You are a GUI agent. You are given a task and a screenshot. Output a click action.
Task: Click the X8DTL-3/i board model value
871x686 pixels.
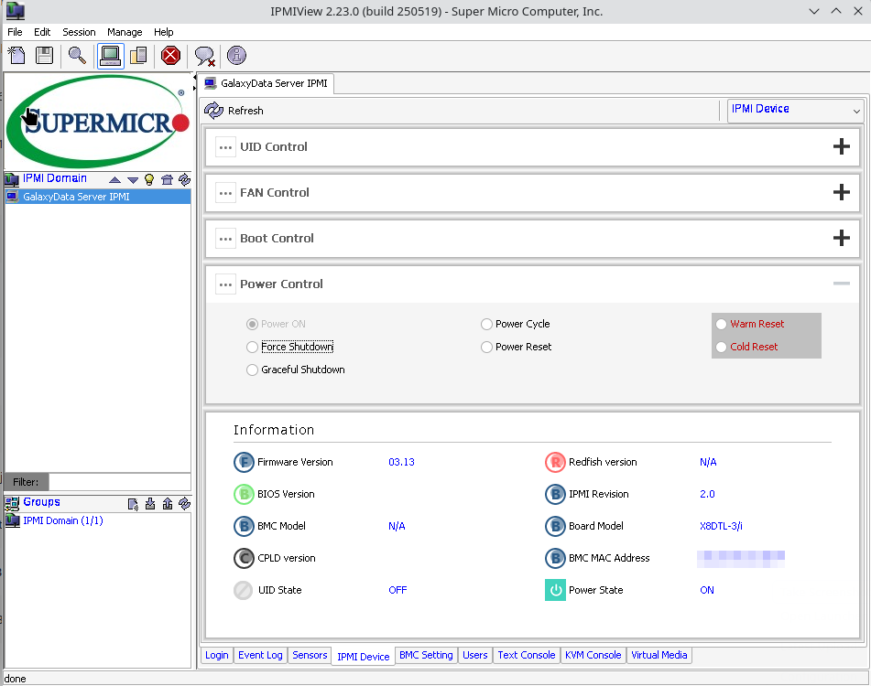(721, 526)
